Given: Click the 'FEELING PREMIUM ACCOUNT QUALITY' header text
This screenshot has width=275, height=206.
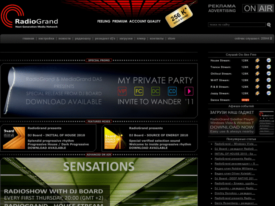Looking at the screenshot, I should [129, 21].
